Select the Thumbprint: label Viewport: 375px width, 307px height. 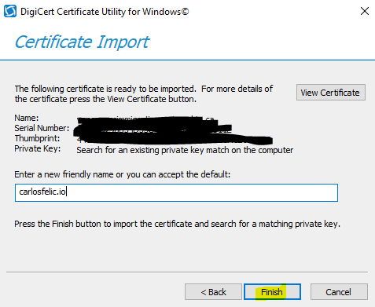pos(37,138)
